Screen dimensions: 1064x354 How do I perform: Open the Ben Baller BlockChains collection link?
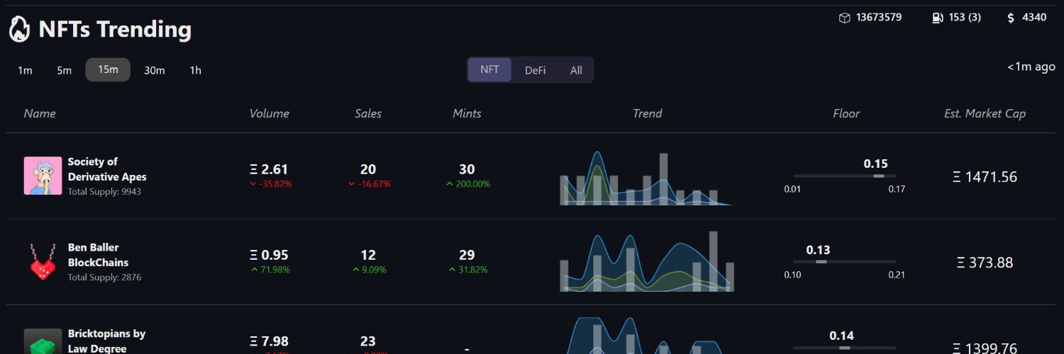point(98,255)
